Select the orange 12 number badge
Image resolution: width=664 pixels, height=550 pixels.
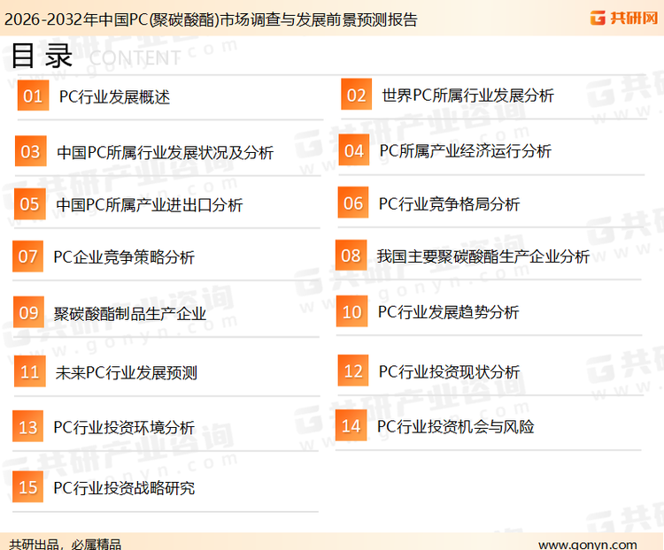click(353, 370)
